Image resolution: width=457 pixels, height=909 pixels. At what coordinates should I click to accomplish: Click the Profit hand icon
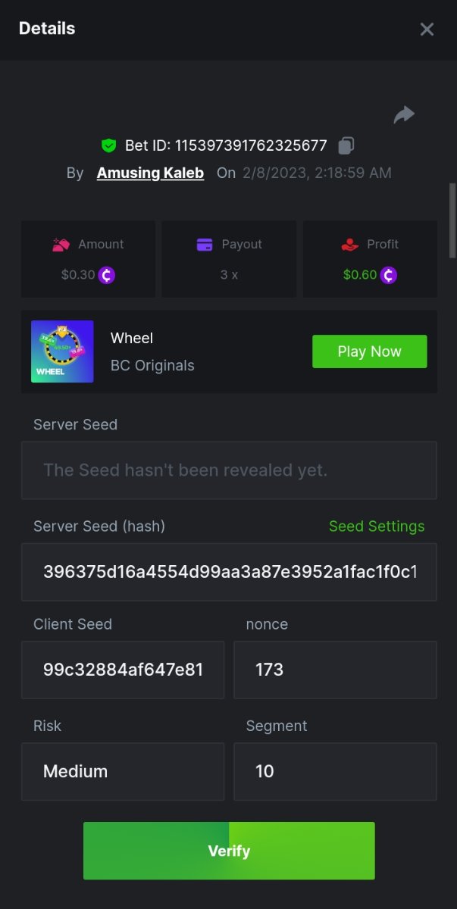[x=349, y=244]
